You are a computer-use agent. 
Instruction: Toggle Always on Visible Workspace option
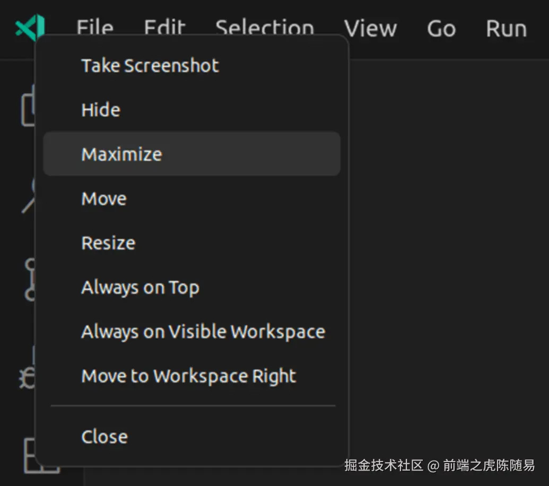pyautogui.click(x=203, y=332)
